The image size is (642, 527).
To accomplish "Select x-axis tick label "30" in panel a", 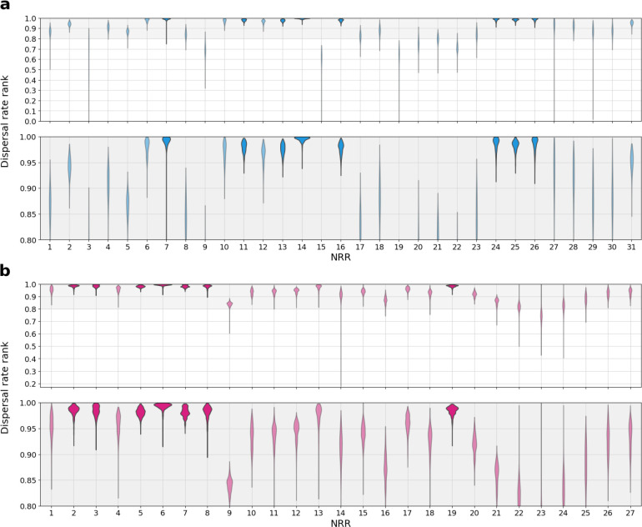I will point(612,248).
